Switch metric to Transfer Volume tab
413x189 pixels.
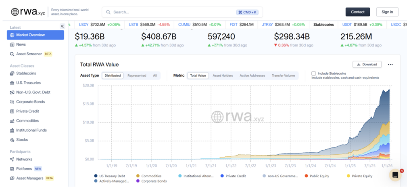tap(283, 76)
